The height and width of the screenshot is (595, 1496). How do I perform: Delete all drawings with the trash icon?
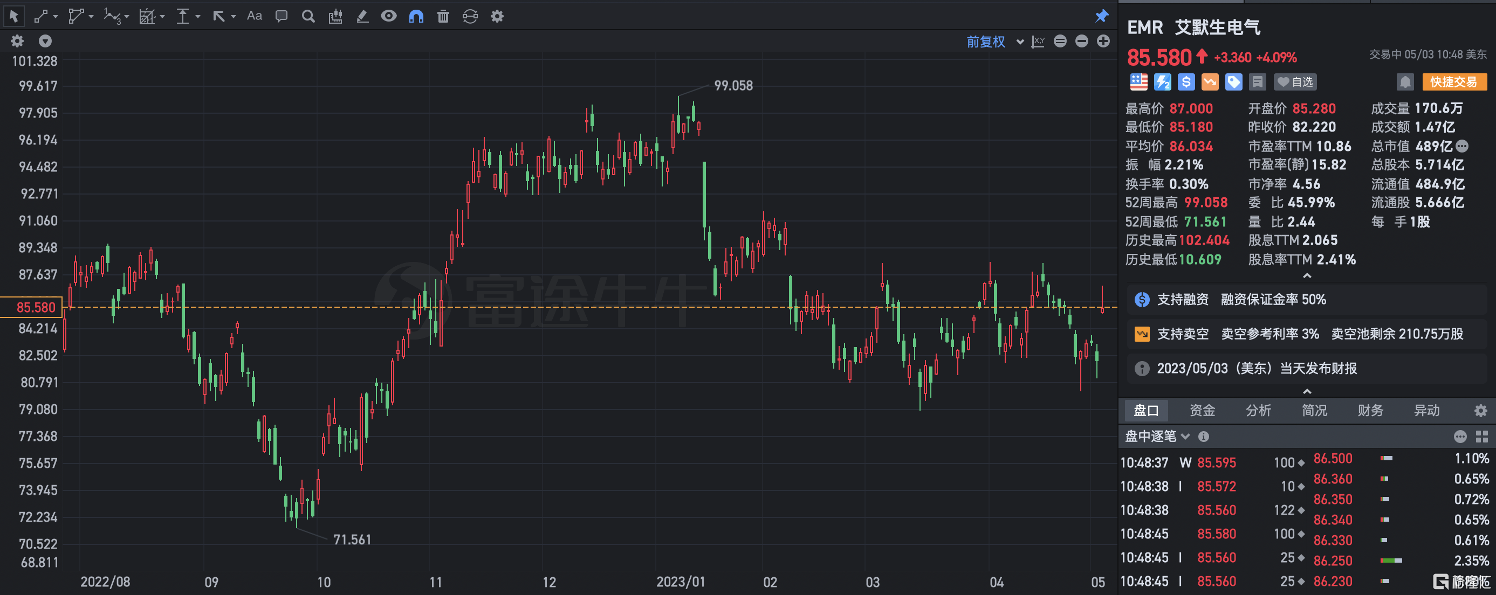[x=443, y=16]
